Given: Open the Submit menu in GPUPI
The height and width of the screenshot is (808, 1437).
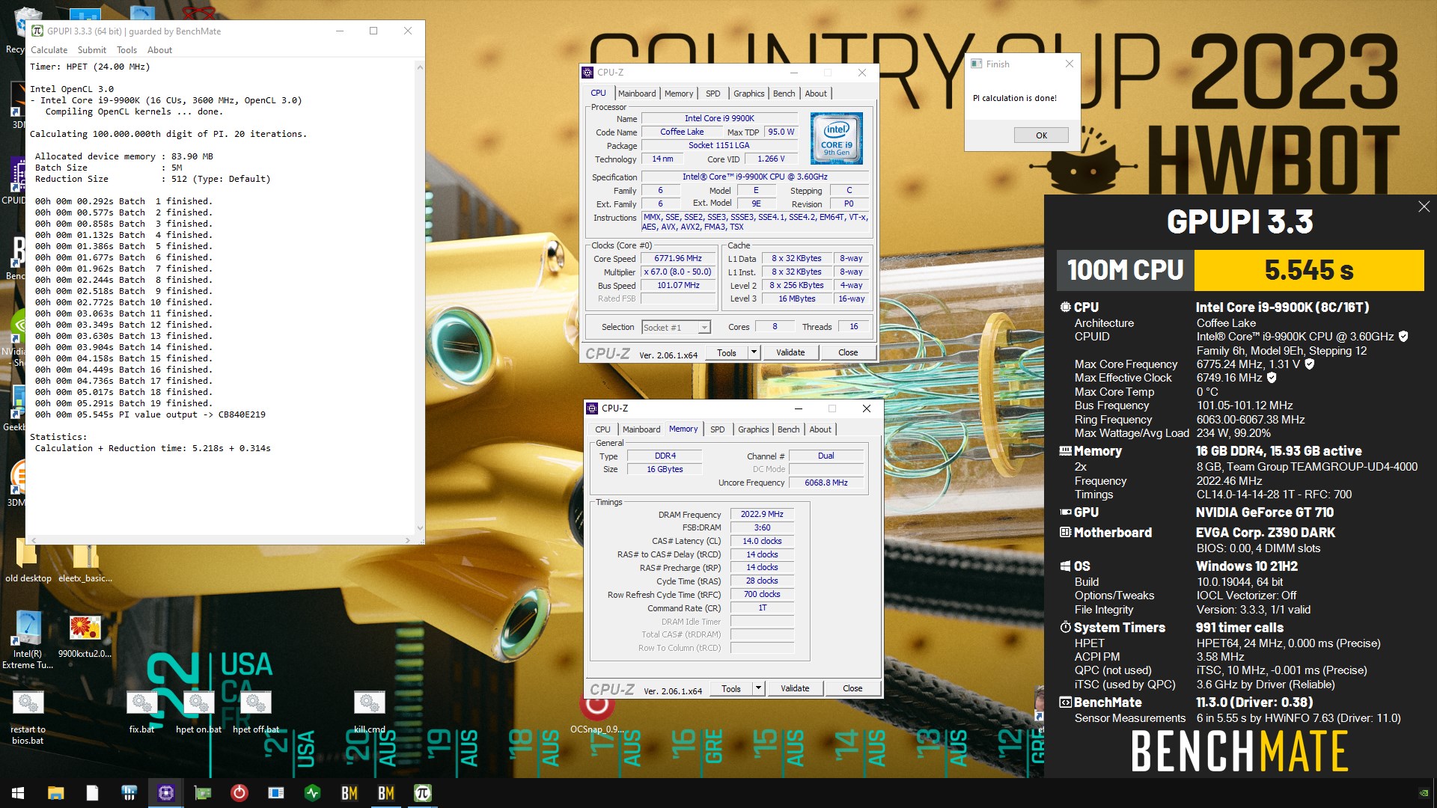Looking at the screenshot, I should click(x=91, y=50).
